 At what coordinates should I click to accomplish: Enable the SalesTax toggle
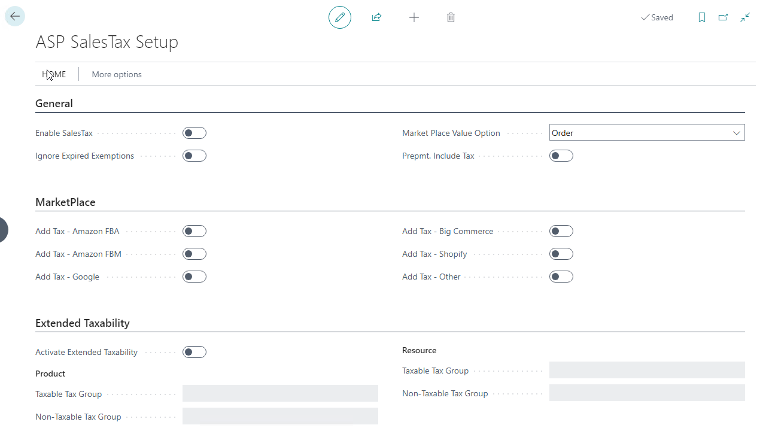tap(194, 133)
